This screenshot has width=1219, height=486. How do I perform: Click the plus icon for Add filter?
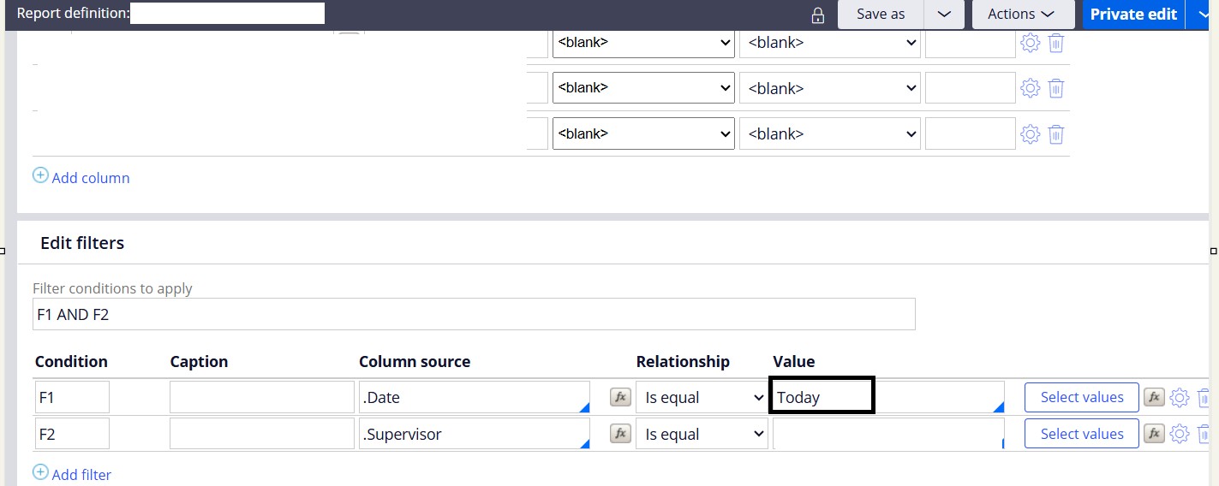pyautogui.click(x=40, y=472)
